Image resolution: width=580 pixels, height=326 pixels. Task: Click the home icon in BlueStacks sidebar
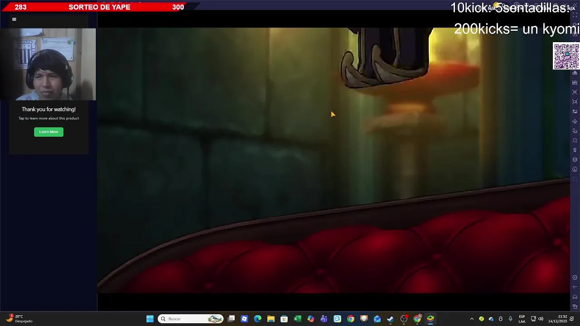tap(575, 297)
